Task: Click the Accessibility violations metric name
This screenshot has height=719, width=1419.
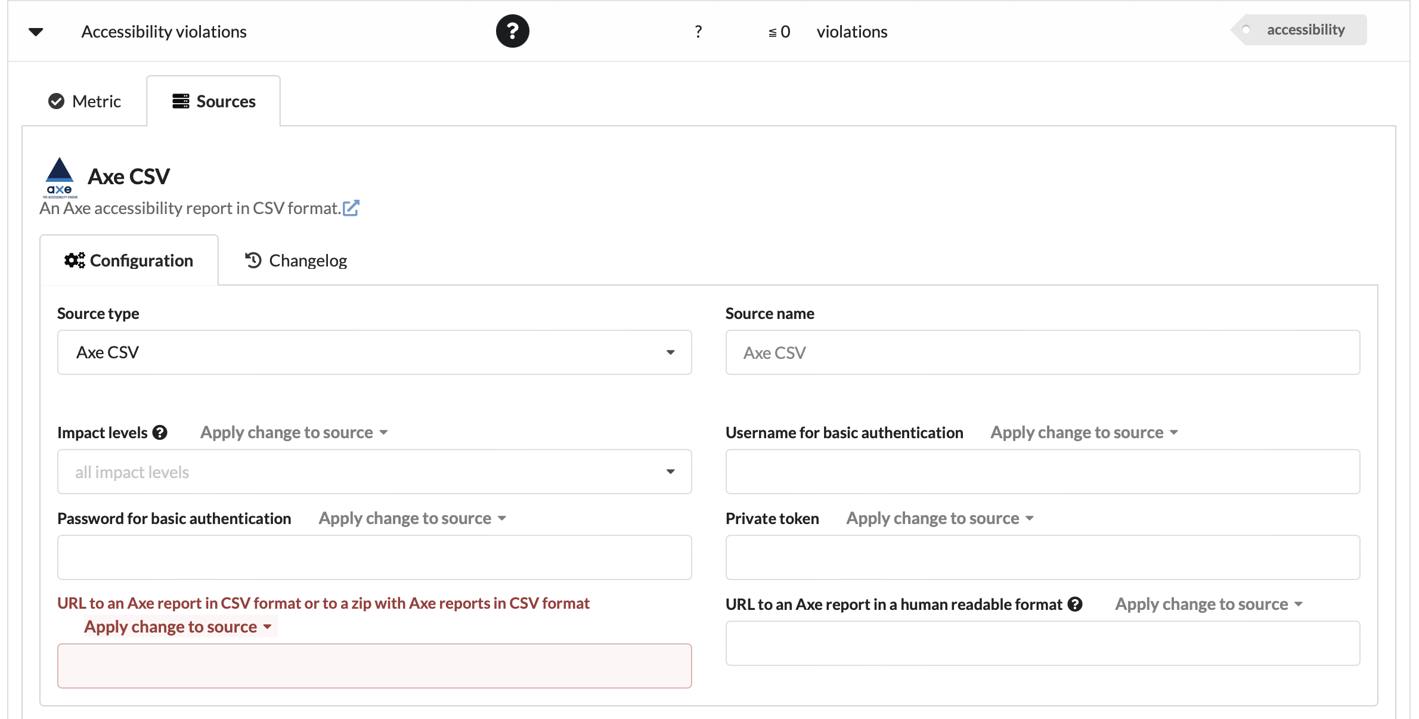Action: click(164, 32)
